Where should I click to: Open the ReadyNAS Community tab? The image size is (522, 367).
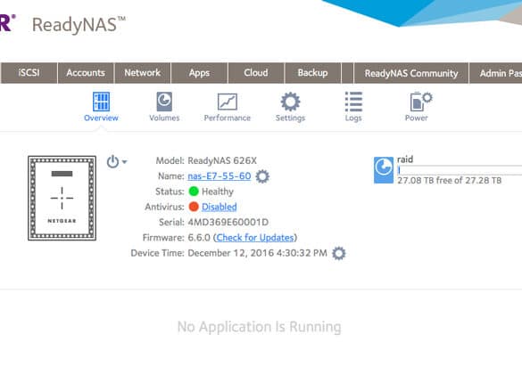coord(411,73)
